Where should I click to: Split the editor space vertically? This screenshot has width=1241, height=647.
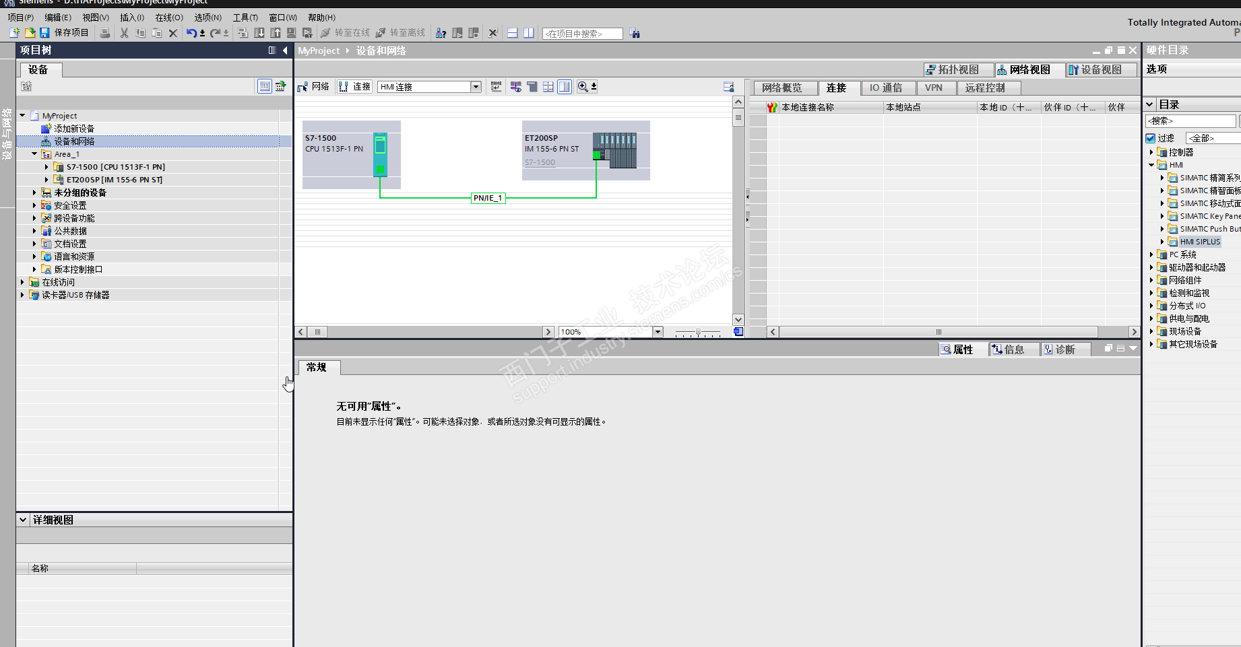point(529,33)
